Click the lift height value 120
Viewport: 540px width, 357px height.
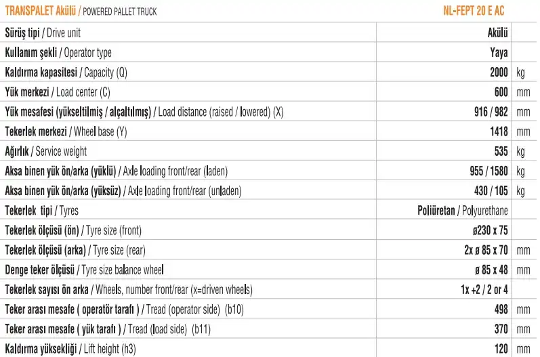pos(501,349)
